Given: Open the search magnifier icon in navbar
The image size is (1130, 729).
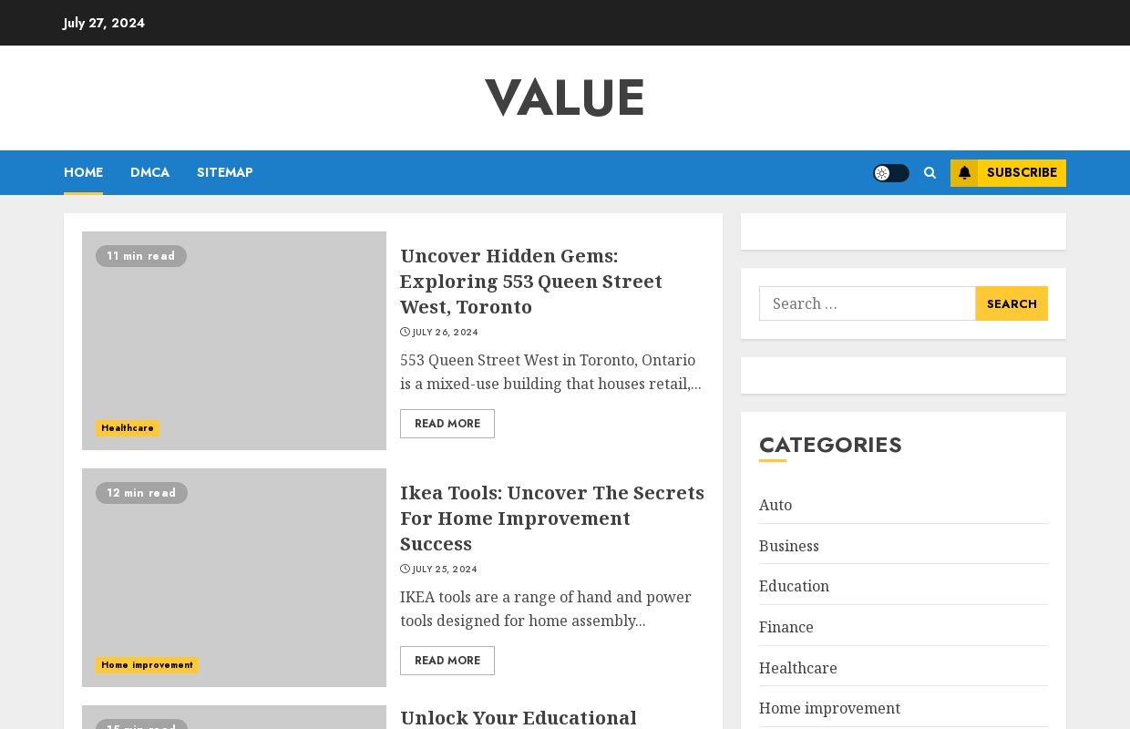Looking at the screenshot, I should [930, 173].
